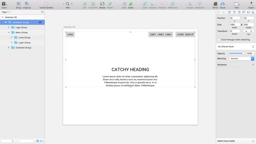Open the Blending mode dropdown

pos(242,58)
